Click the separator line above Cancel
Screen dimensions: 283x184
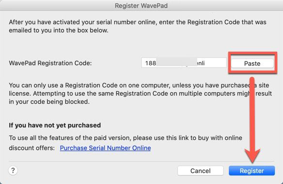[141, 161]
